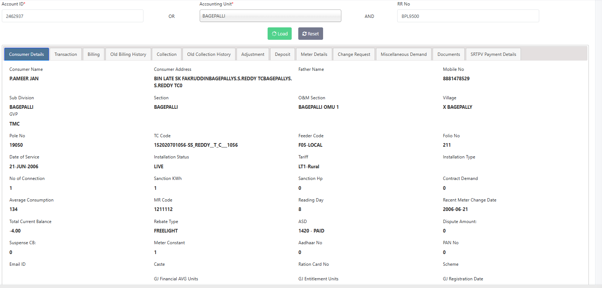Click the village value X BAGEPALLY
This screenshot has height=288, width=602.
pyautogui.click(x=457, y=107)
